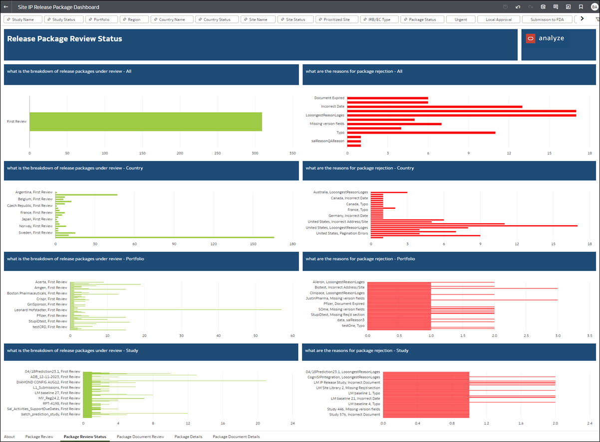This screenshot has height=442, width=600.
Task: Click the Document Expired rejection bar
Action: tap(387, 98)
